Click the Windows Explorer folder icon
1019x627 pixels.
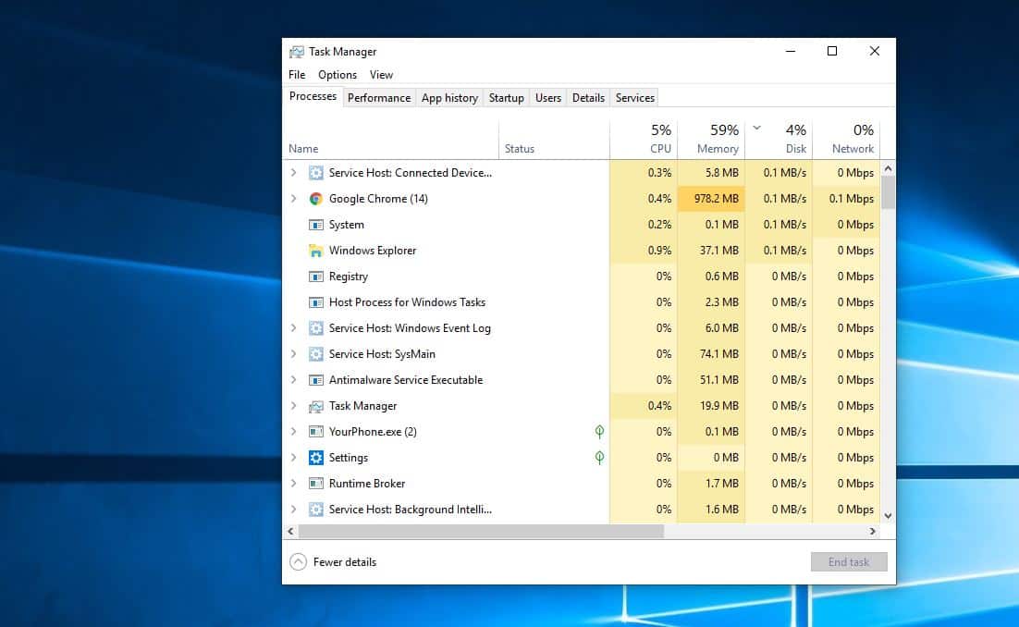click(316, 251)
